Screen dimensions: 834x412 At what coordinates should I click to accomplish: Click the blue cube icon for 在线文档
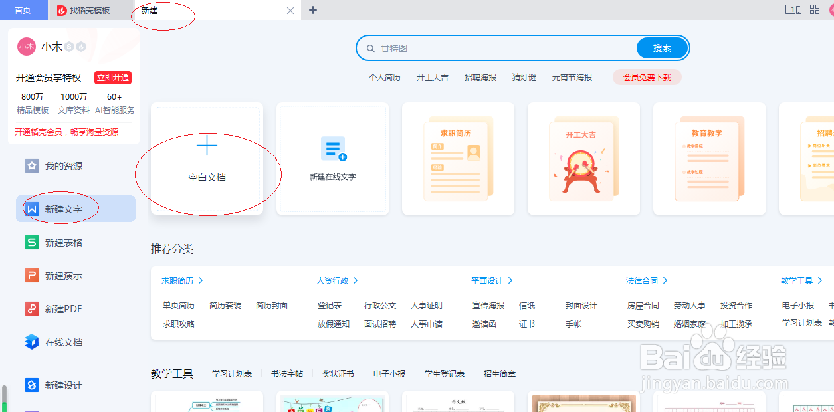[31, 342]
